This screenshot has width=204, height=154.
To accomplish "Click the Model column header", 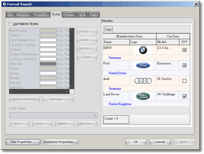I will click(x=167, y=42).
